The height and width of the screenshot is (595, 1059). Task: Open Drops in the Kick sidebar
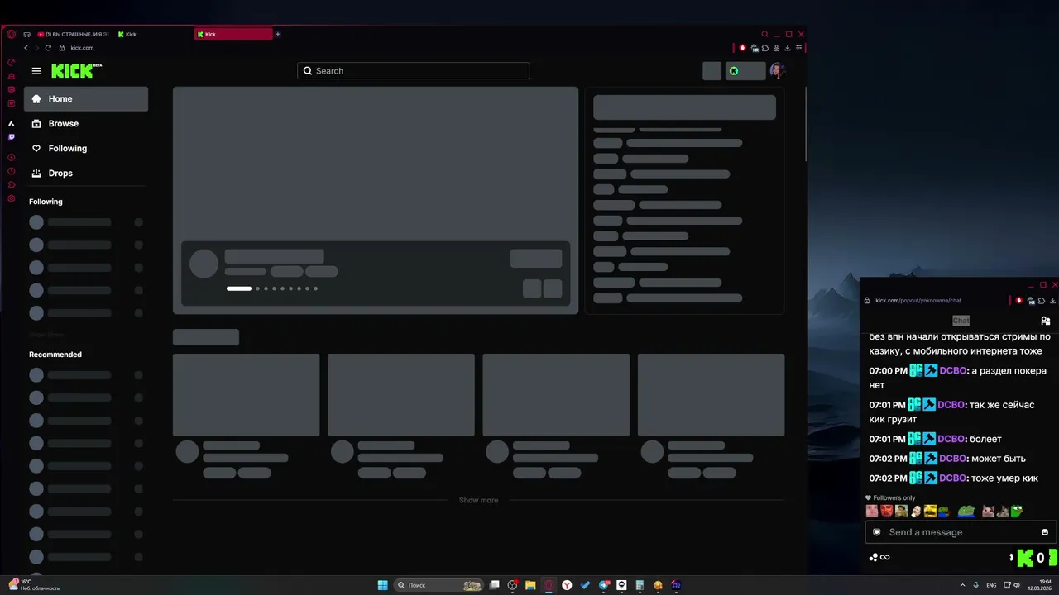86,174
